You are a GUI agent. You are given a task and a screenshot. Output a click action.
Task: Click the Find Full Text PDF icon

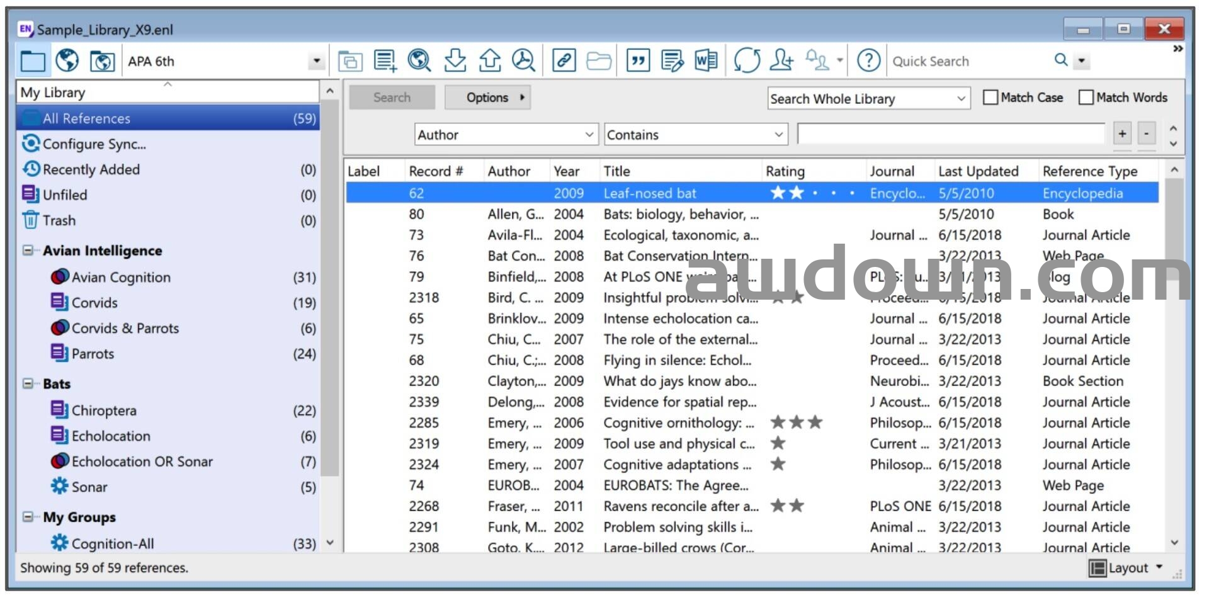click(523, 61)
